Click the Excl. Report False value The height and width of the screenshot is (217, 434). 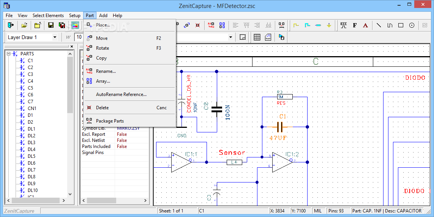coord(122,134)
